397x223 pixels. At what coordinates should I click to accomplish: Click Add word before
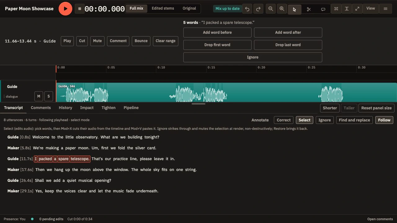coord(217,33)
